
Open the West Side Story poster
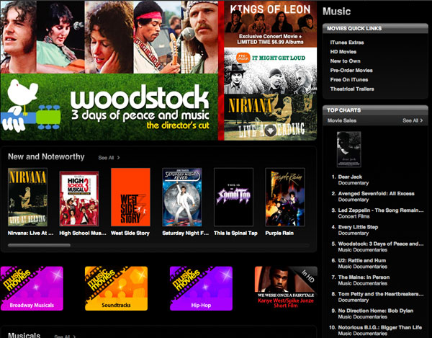point(130,197)
